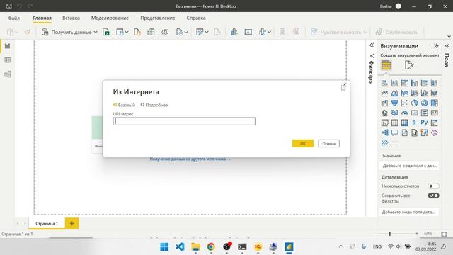Viewport: 453px width, 255px height.
Task: Click the zoom in plus button
Action: coord(417,234)
